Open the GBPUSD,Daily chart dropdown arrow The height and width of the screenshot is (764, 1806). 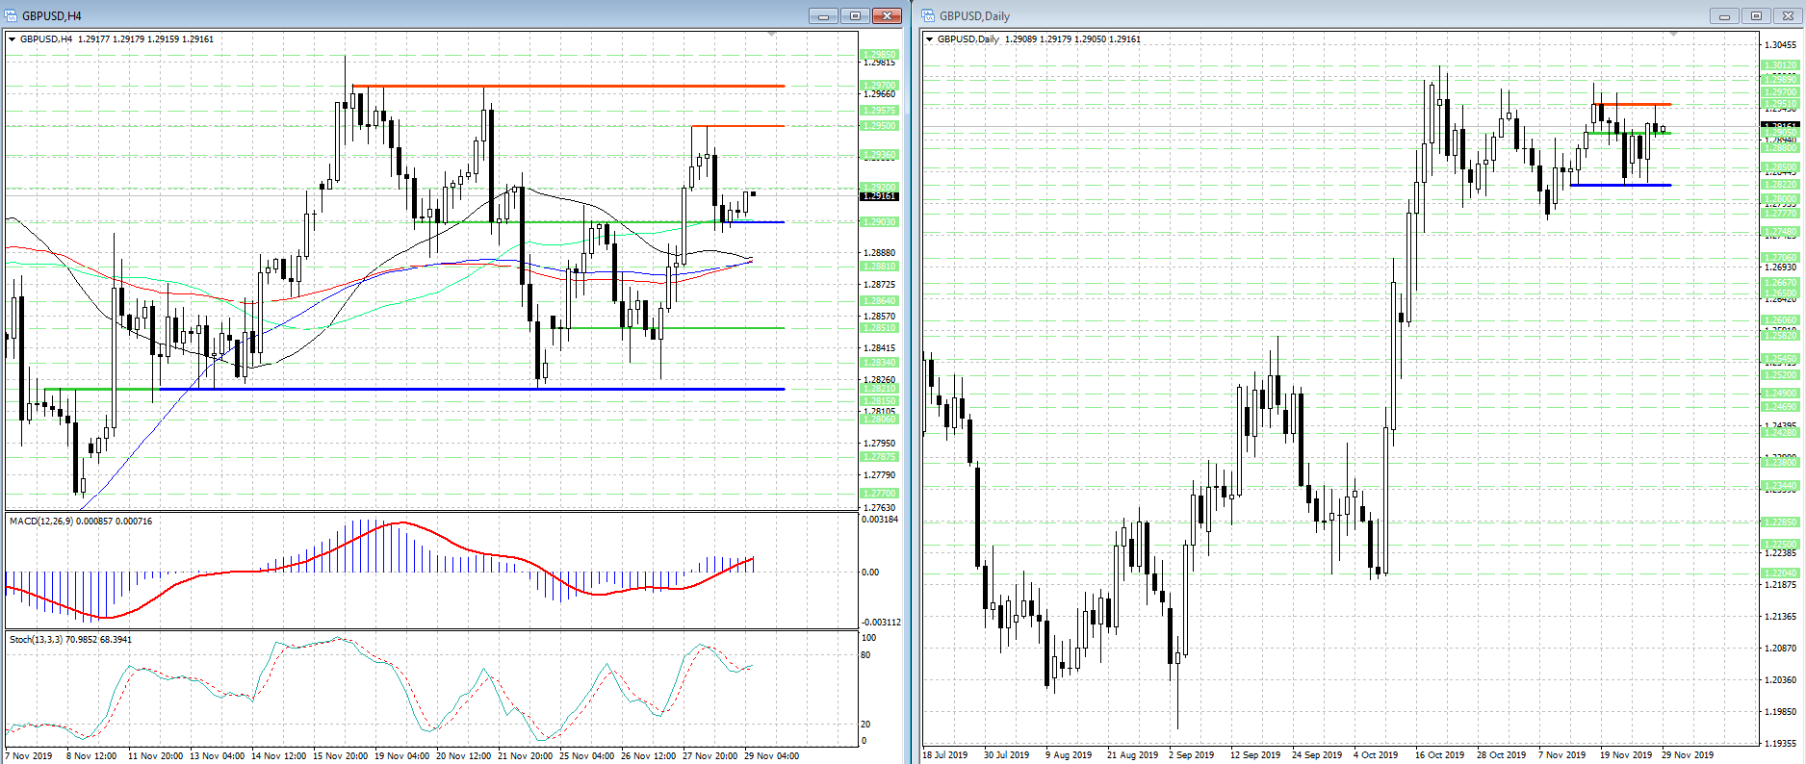pyautogui.click(x=929, y=39)
